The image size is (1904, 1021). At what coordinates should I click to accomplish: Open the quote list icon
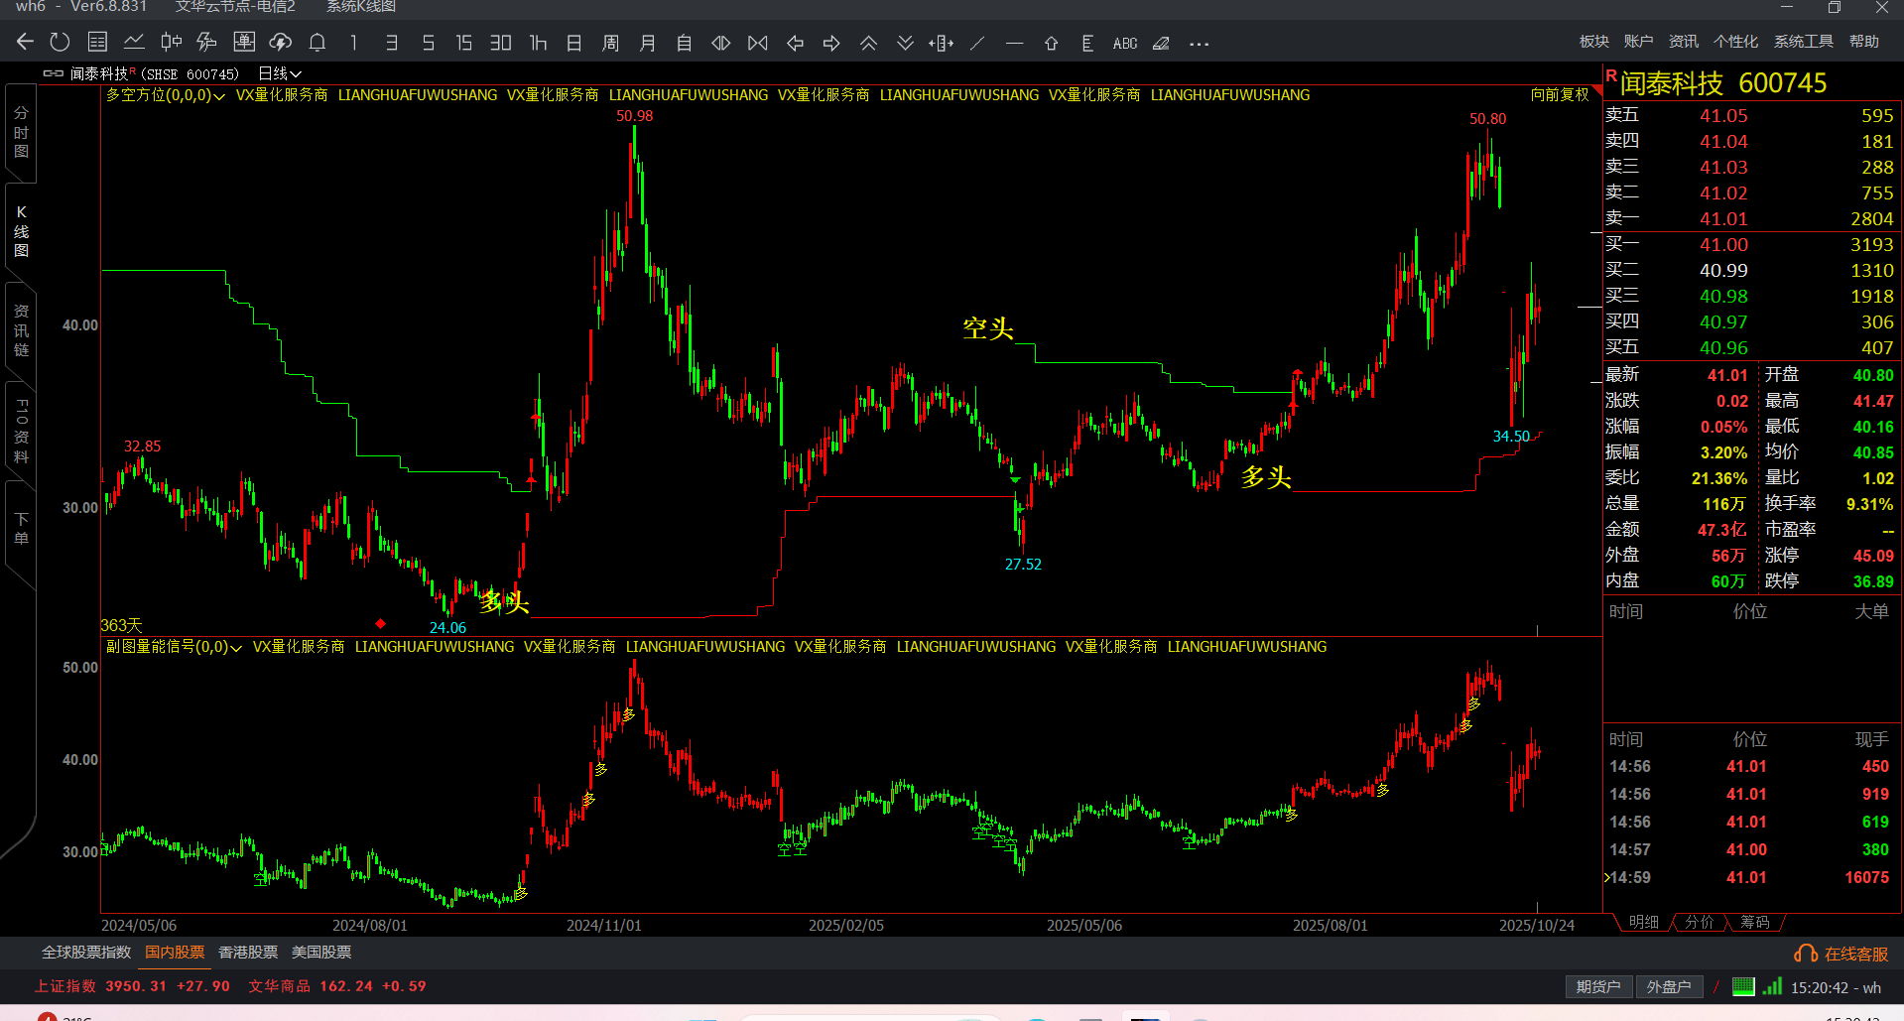(97, 43)
